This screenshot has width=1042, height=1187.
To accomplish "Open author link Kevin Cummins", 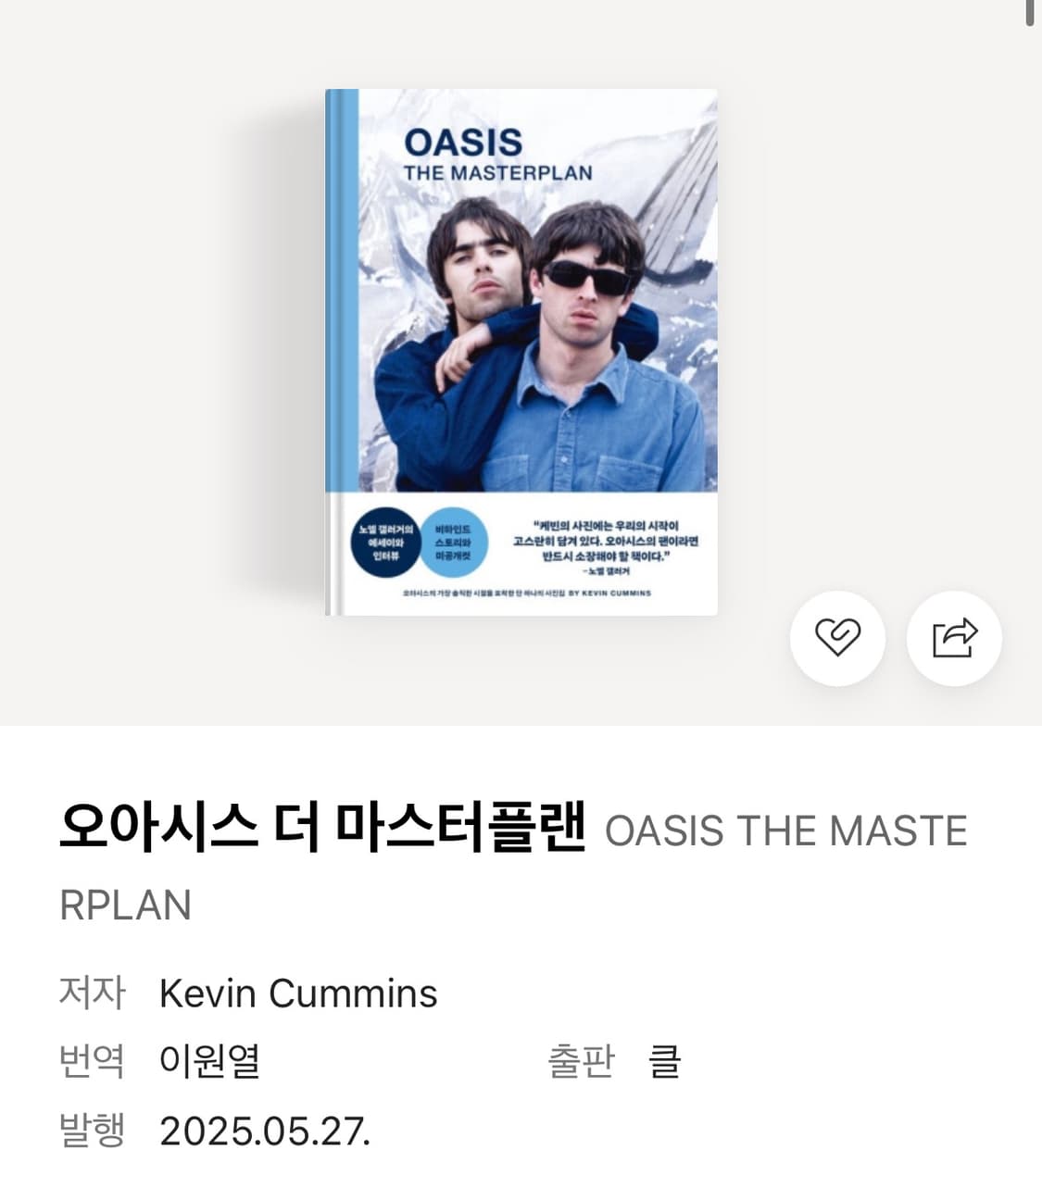I will (298, 993).
